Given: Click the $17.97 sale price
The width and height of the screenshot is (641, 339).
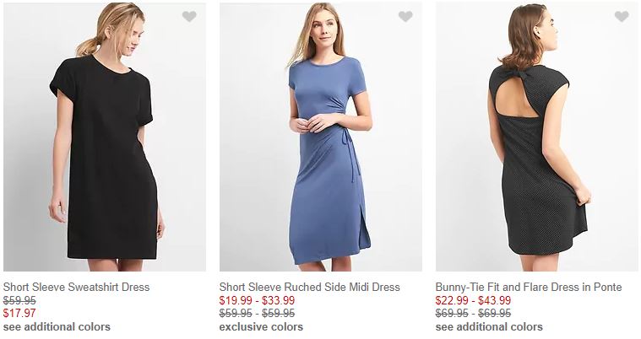Looking at the screenshot, I should coord(19,313).
